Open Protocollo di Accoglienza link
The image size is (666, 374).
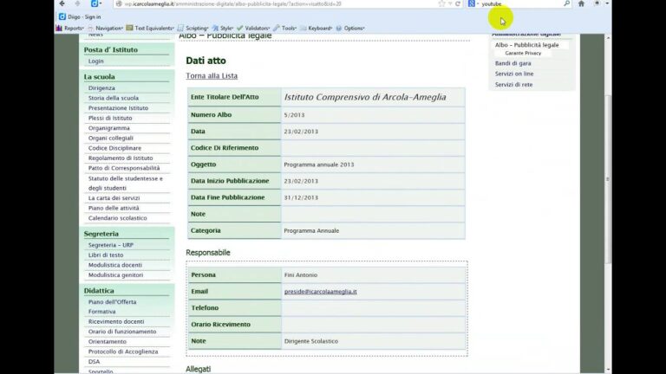click(123, 352)
